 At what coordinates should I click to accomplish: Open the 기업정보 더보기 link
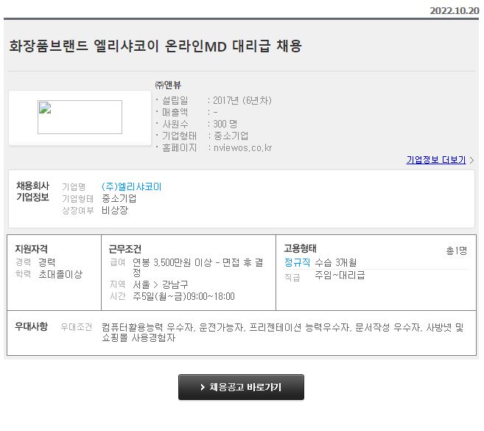tap(436, 160)
